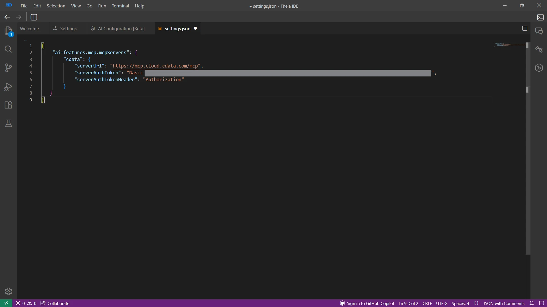Open the Search view icon

(9, 49)
